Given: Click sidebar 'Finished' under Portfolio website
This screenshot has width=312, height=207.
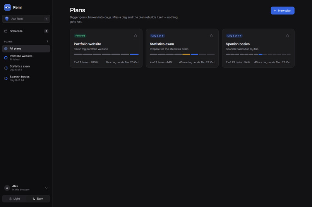Looking at the screenshot, I should 15,59.
